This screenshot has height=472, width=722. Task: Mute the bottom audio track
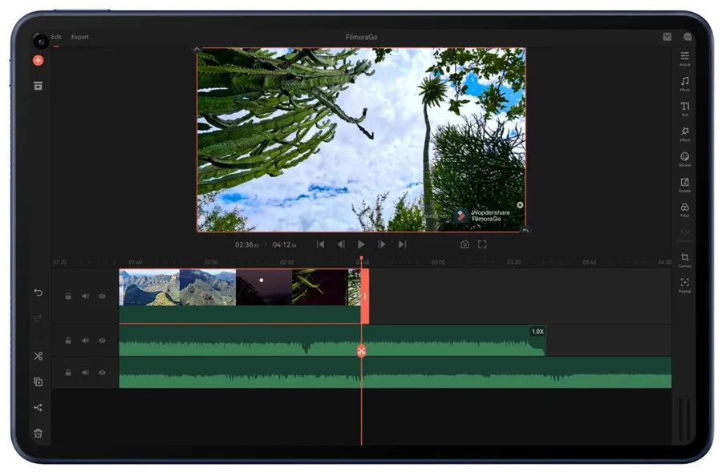click(85, 373)
